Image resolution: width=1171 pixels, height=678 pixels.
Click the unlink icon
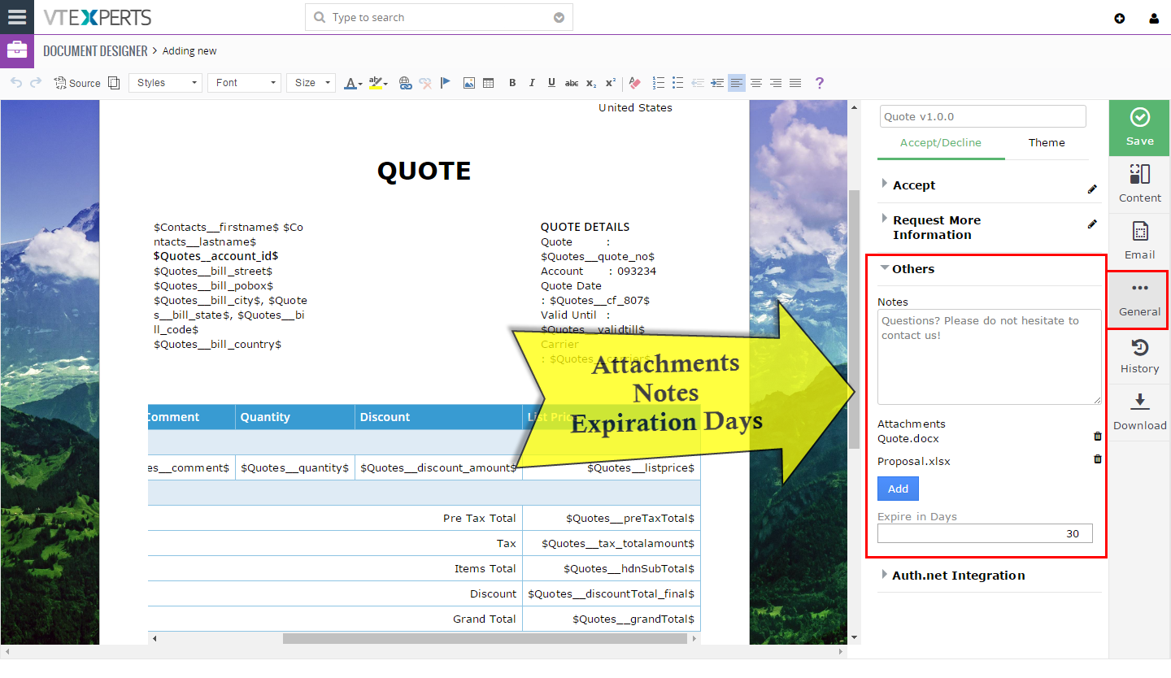click(425, 83)
